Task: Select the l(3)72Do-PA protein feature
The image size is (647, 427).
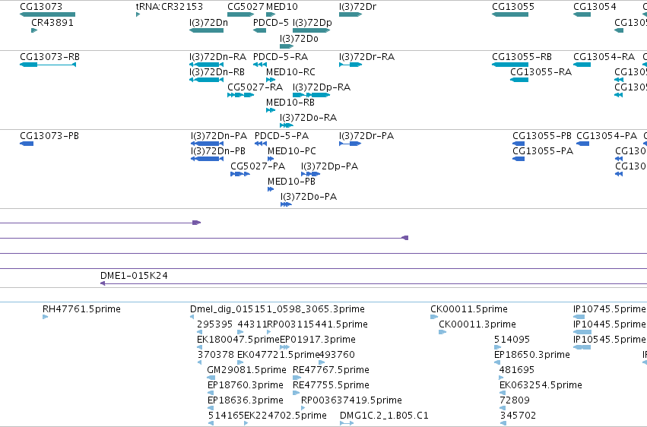Action: pos(286,205)
